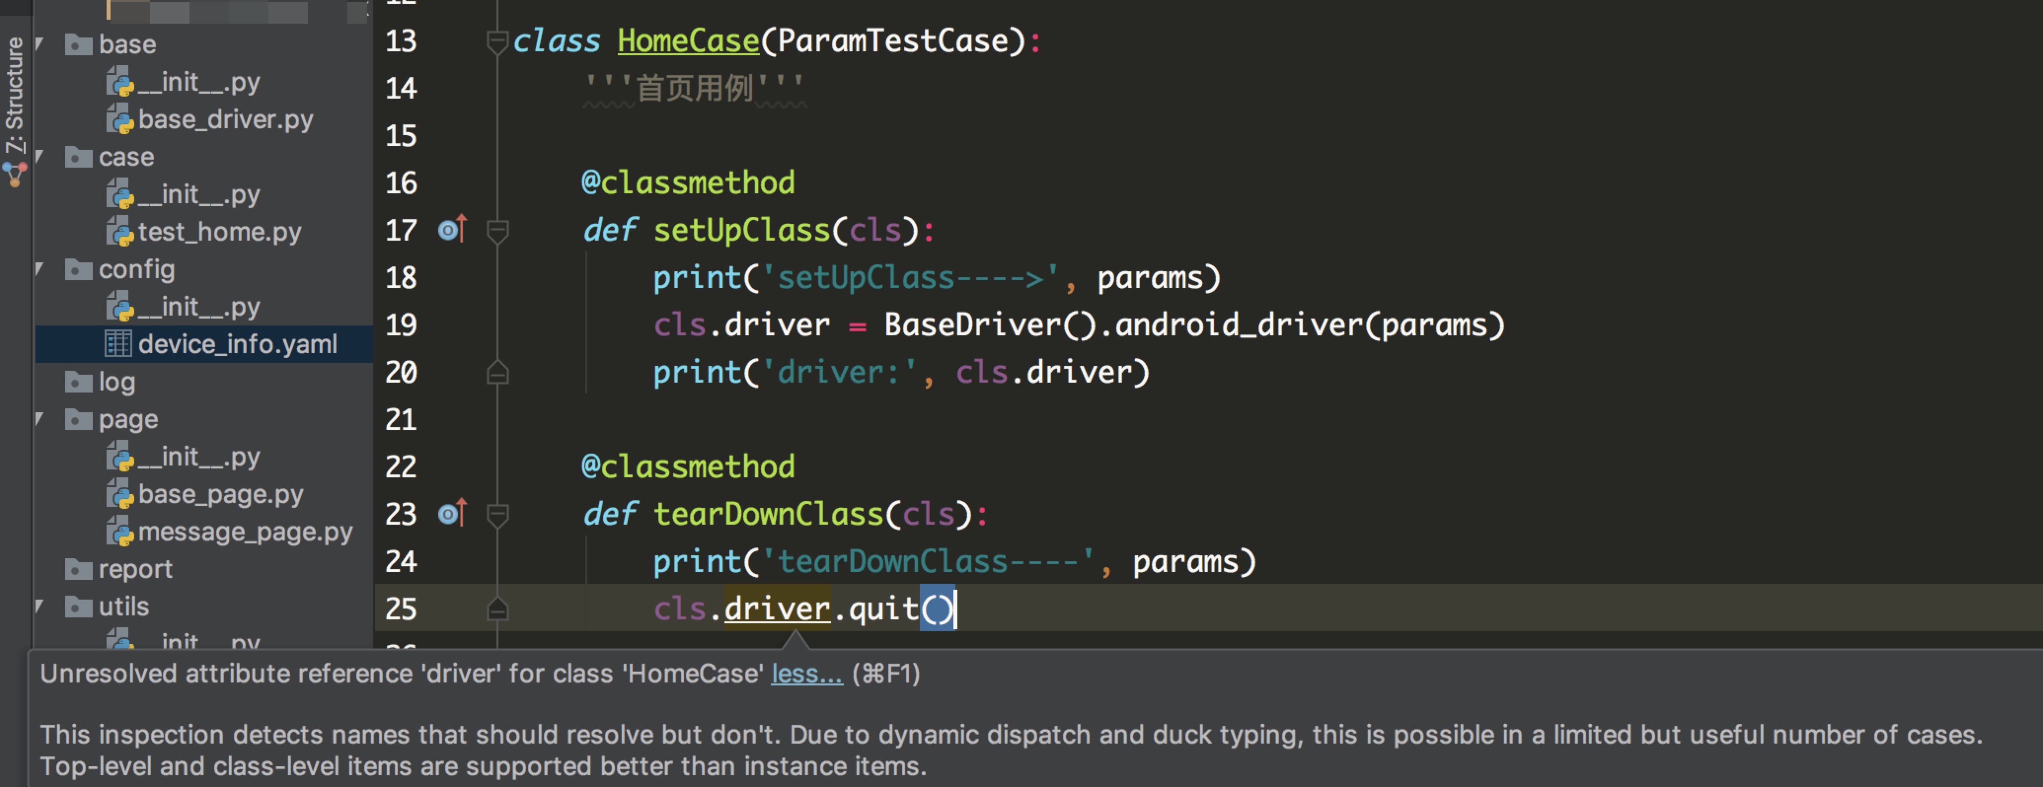Click Python file icon of test_home.py
Screen dimensions: 2043x787
(120, 231)
